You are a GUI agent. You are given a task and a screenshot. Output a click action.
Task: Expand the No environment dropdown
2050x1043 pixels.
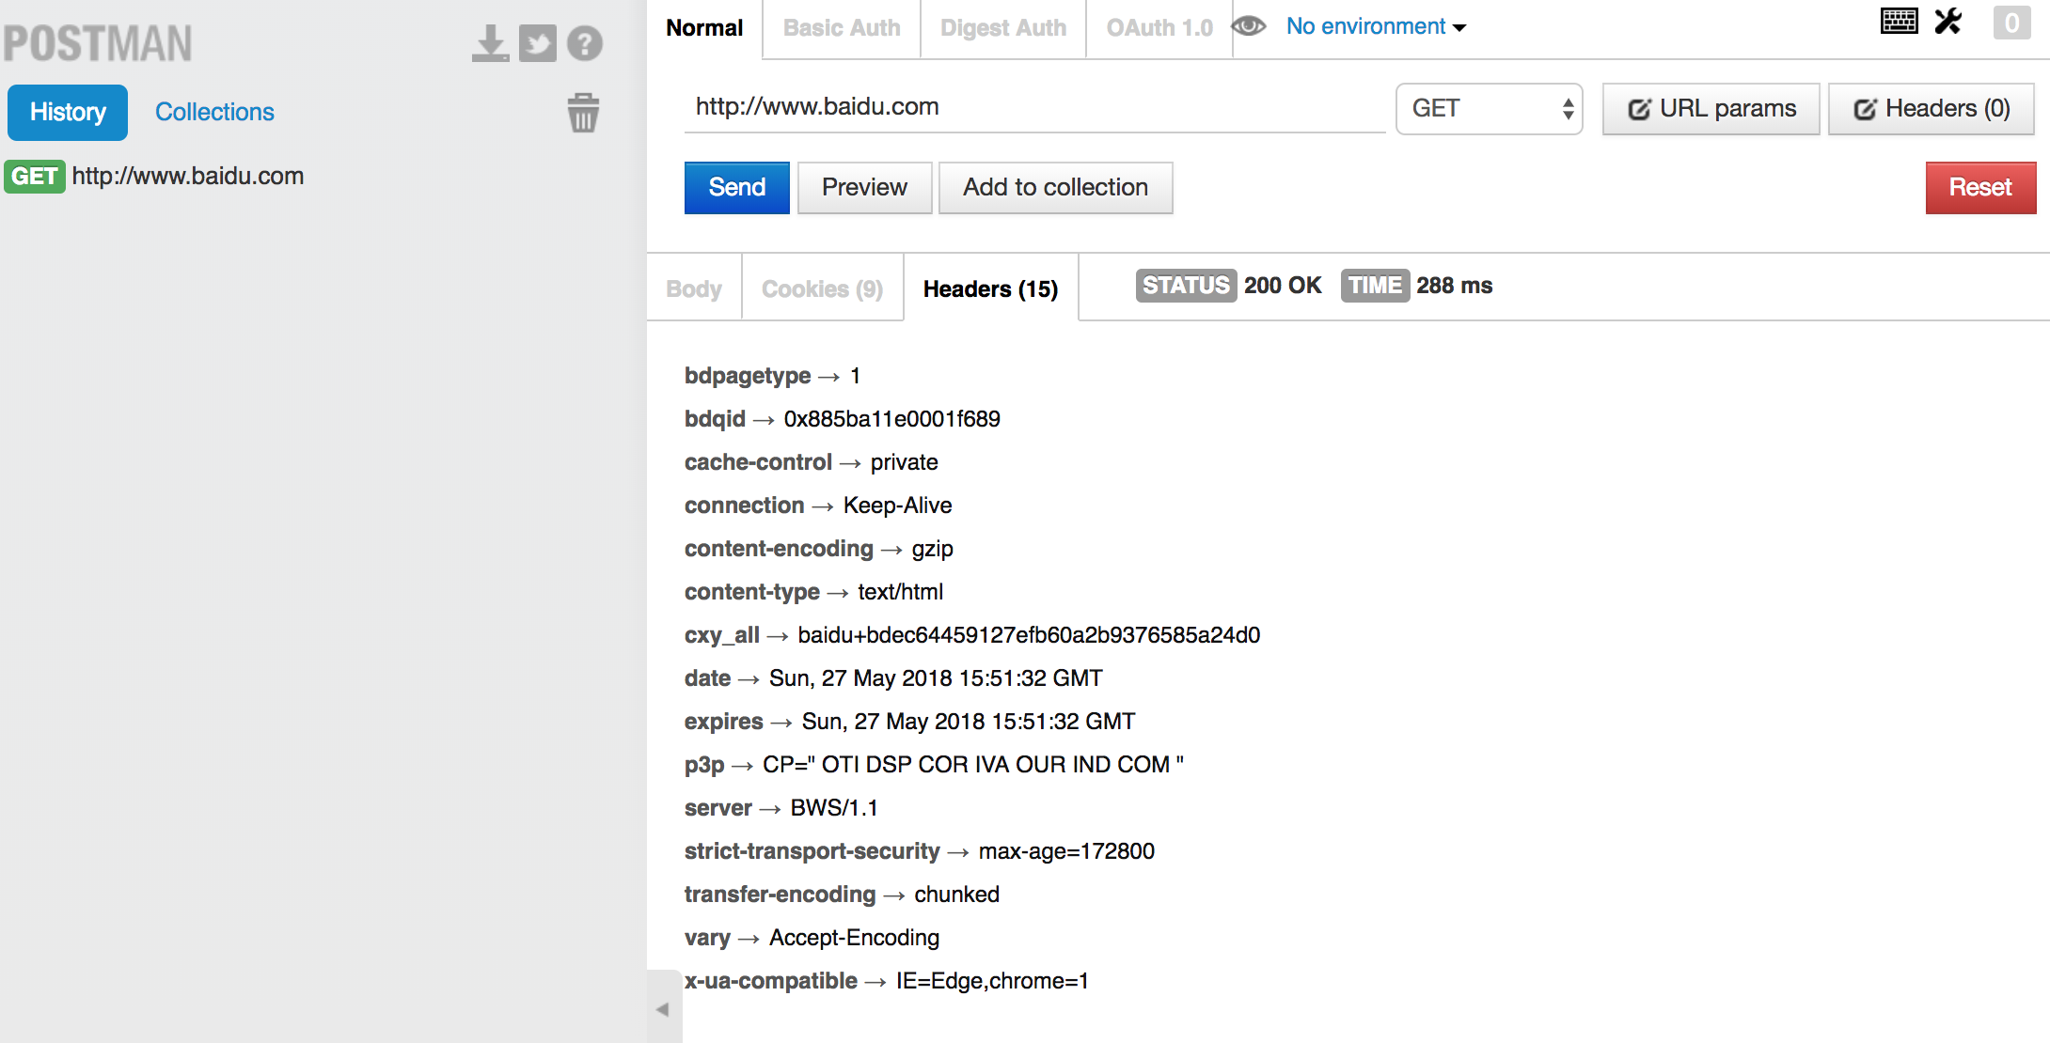1375,26
